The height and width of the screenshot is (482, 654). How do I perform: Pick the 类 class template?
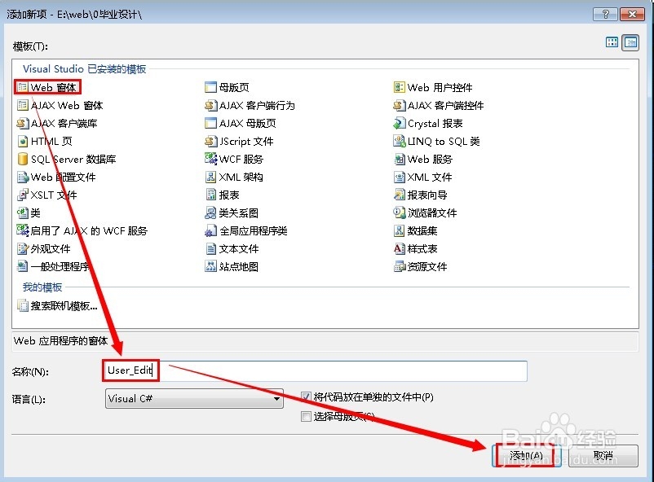[29, 213]
